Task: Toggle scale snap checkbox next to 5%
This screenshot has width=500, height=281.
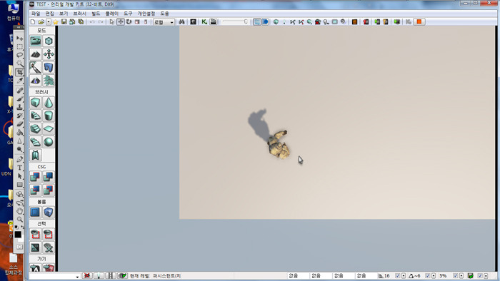Action: (x=456, y=275)
